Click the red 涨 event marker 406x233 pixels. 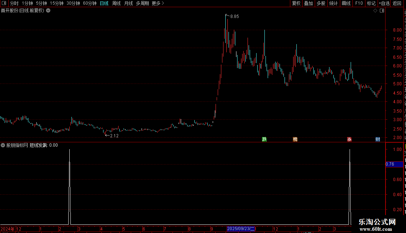[x=349, y=139]
